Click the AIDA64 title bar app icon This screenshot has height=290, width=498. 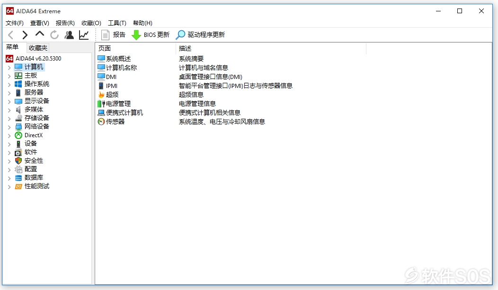[10, 11]
